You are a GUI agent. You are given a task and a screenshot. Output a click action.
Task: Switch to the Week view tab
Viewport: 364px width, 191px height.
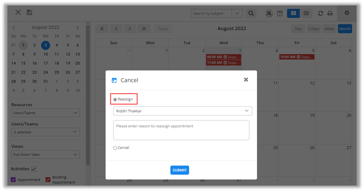[x=329, y=29]
